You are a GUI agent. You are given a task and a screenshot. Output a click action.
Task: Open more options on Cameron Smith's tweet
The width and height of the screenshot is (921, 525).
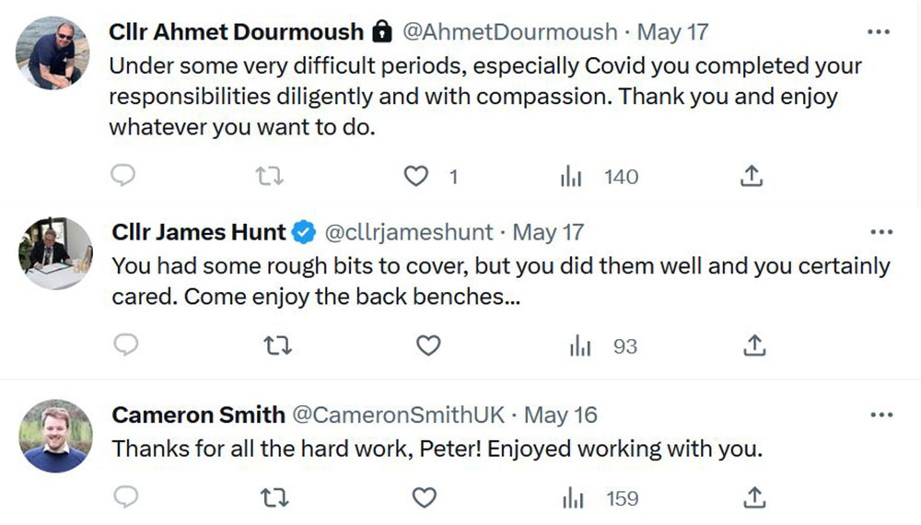pyautogui.click(x=881, y=415)
